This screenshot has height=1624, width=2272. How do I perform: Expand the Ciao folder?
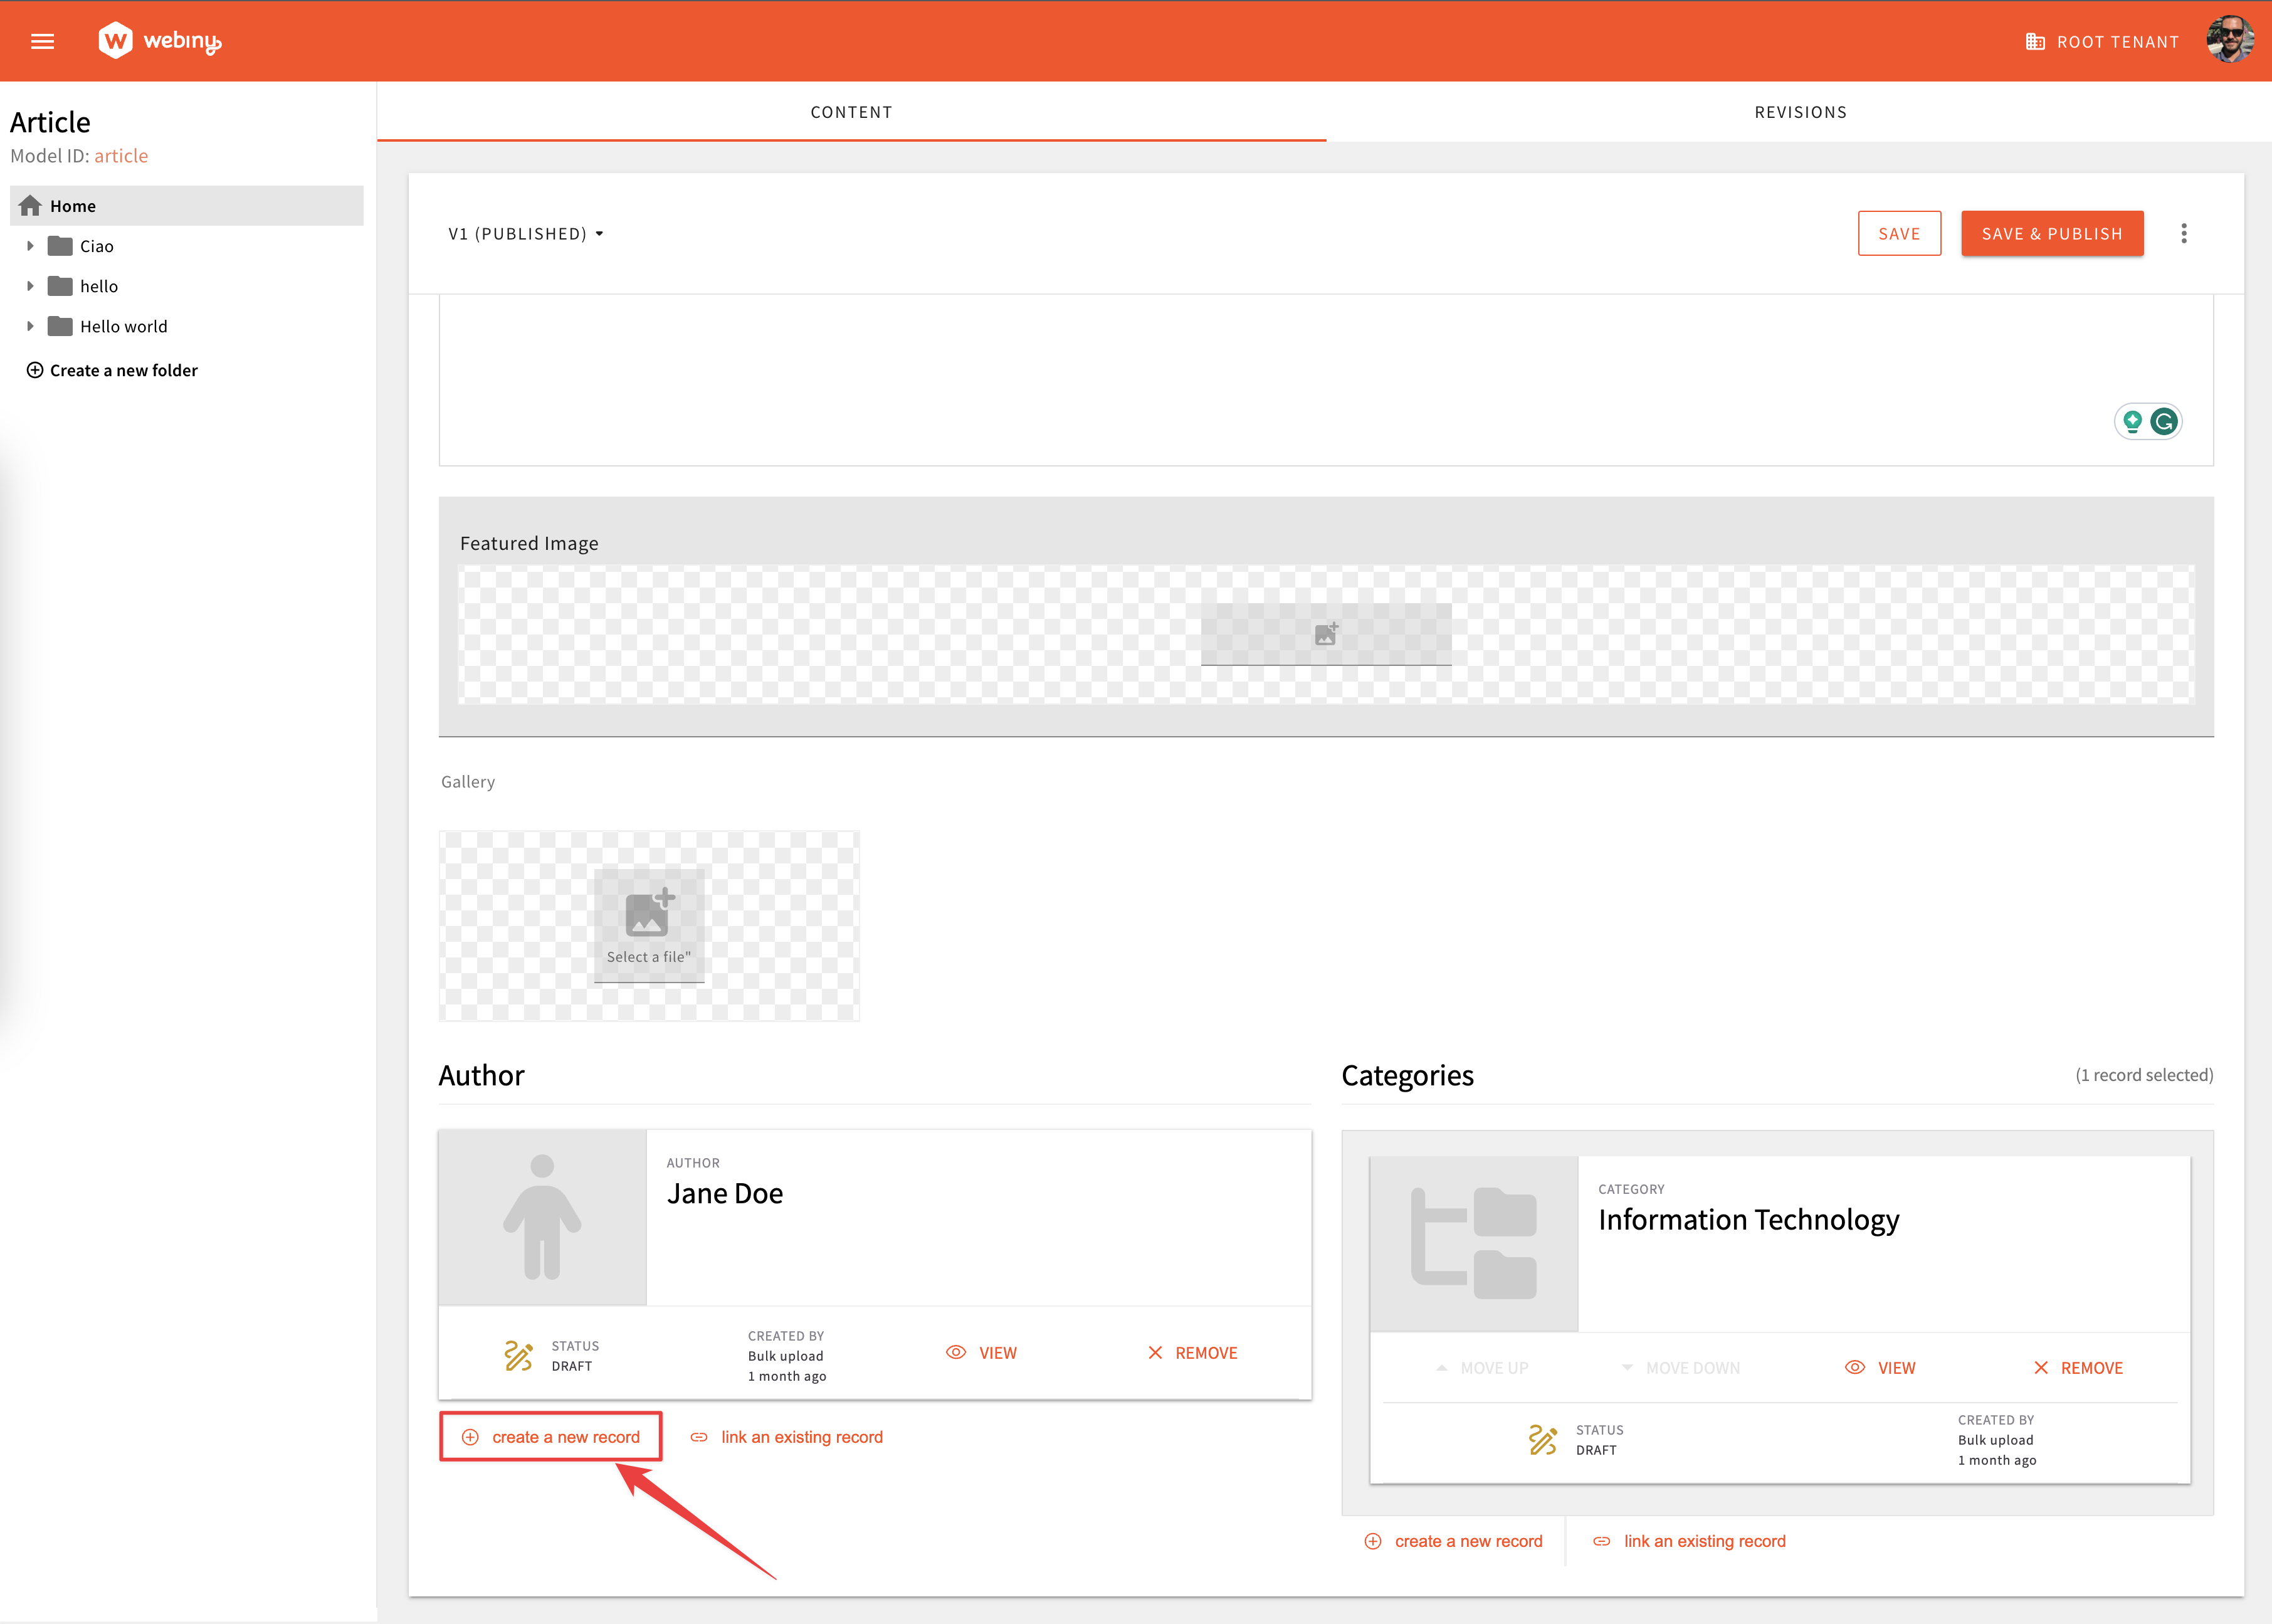tap(30, 246)
